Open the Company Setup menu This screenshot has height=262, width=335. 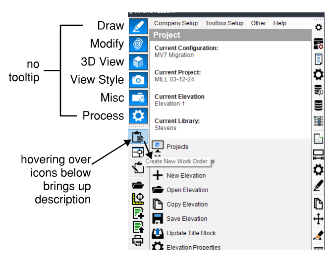pos(176,23)
